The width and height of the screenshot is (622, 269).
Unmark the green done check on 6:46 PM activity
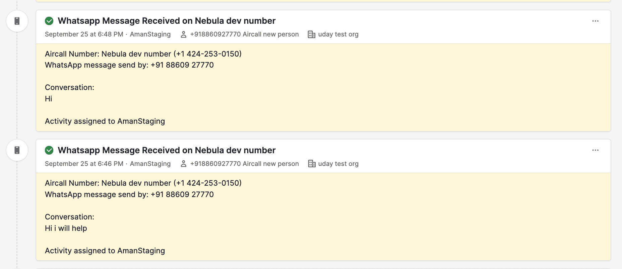pos(49,150)
